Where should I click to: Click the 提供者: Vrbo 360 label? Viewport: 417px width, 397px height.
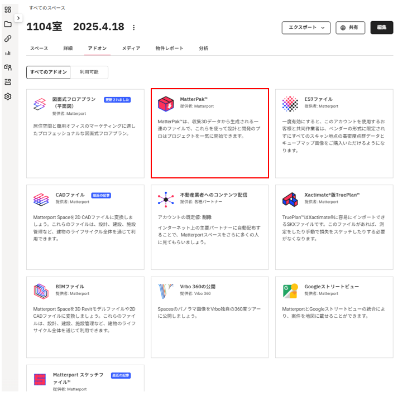coord(195,293)
